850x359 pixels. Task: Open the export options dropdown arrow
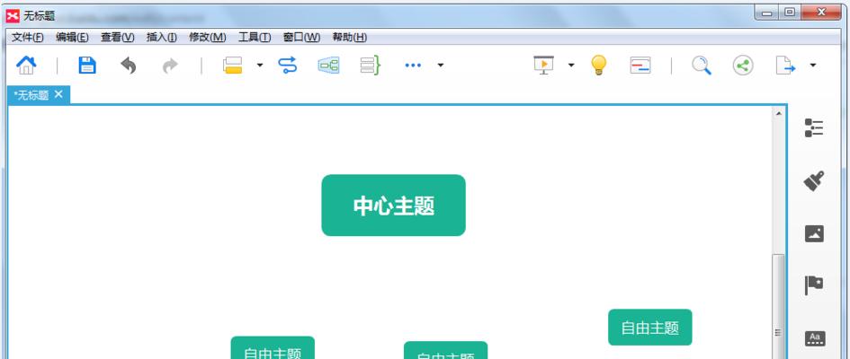click(812, 66)
